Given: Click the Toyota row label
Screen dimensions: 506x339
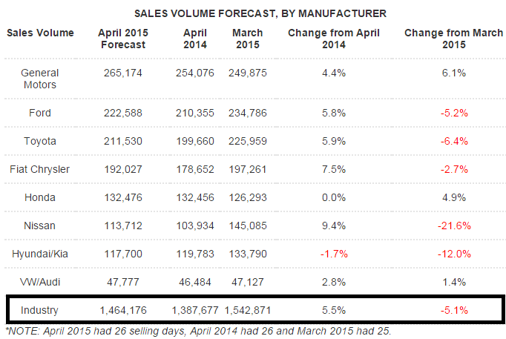Looking at the screenshot, I should pos(40,140).
